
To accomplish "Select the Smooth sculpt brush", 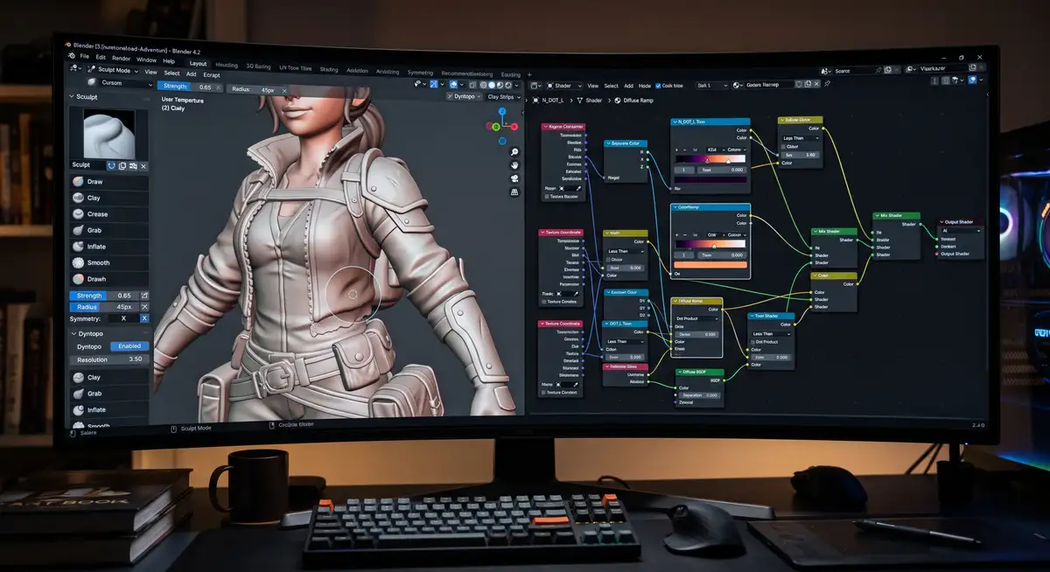I will (108, 262).
